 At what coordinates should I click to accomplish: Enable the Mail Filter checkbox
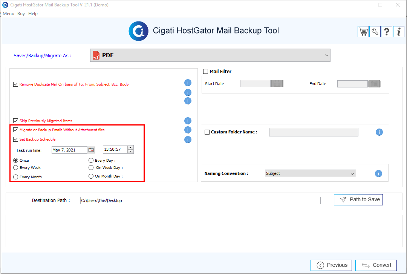click(206, 72)
